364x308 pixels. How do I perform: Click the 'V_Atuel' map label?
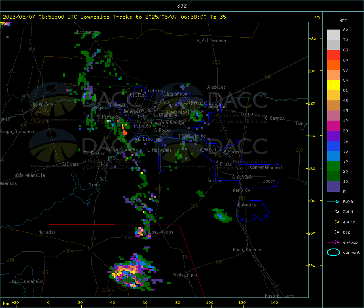point(208,150)
